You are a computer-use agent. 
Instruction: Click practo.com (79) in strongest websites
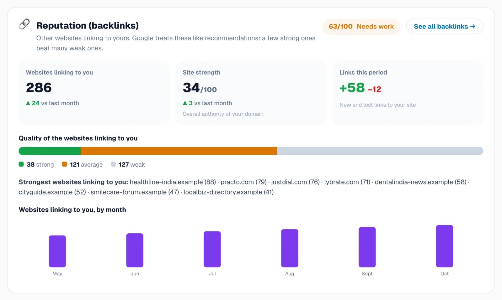[x=243, y=182]
